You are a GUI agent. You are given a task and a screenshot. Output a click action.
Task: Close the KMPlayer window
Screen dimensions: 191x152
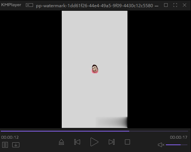pos(185,5)
